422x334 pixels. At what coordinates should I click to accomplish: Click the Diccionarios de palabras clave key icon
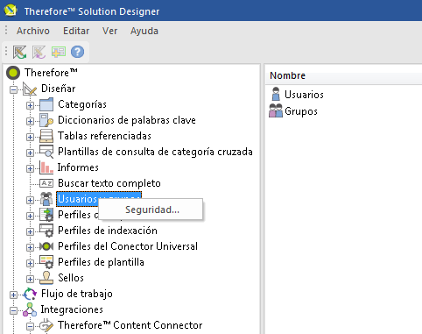[46, 120]
